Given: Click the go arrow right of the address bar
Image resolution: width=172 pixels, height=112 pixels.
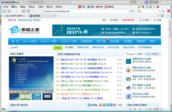Looking at the screenshot, I should point(132,11).
